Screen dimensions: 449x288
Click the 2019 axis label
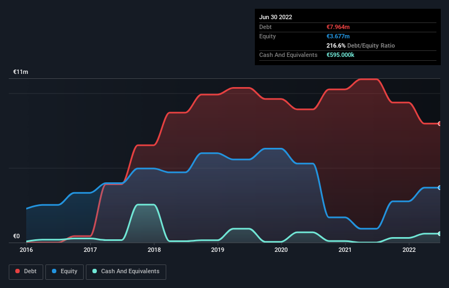tap(218, 250)
